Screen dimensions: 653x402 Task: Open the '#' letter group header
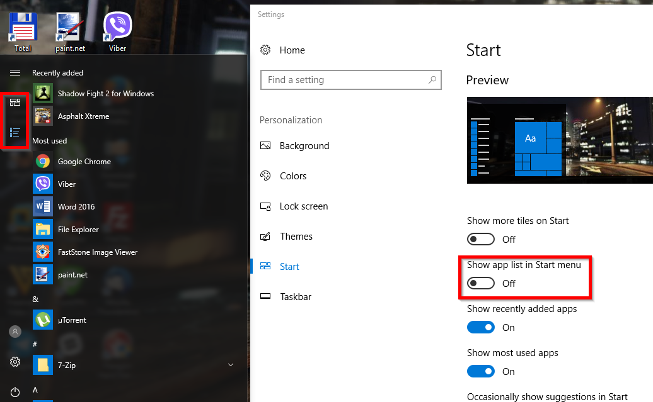(x=35, y=344)
